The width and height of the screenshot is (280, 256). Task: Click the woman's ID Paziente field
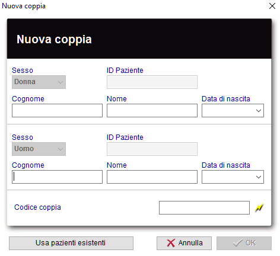(x=152, y=82)
